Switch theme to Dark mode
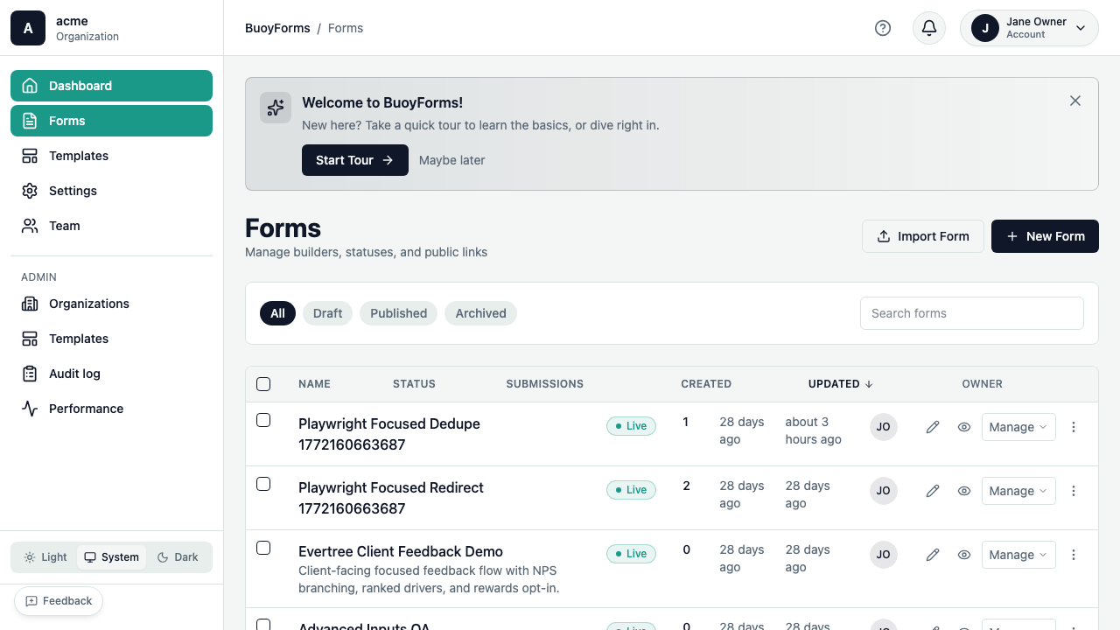The image size is (1120, 630). [178, 556]
